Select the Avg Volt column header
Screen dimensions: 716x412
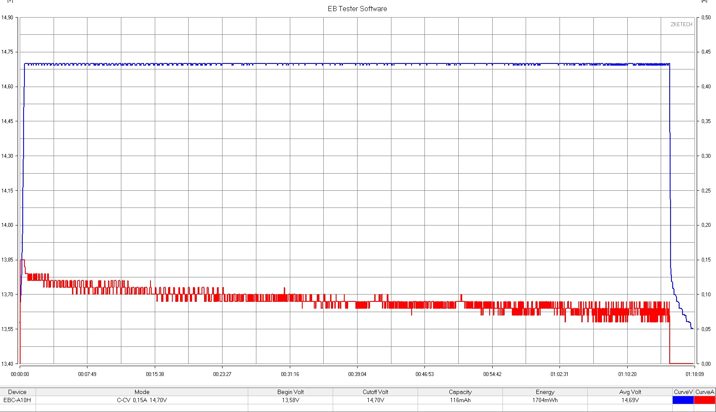click(x=630, y=392)
